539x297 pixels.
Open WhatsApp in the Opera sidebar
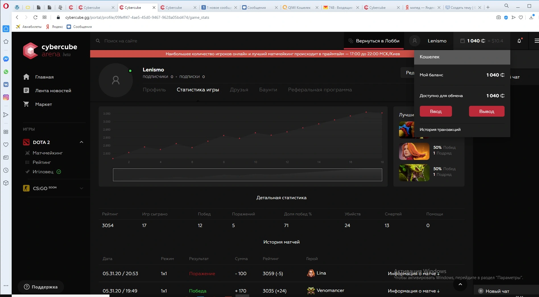pos(6,72)
